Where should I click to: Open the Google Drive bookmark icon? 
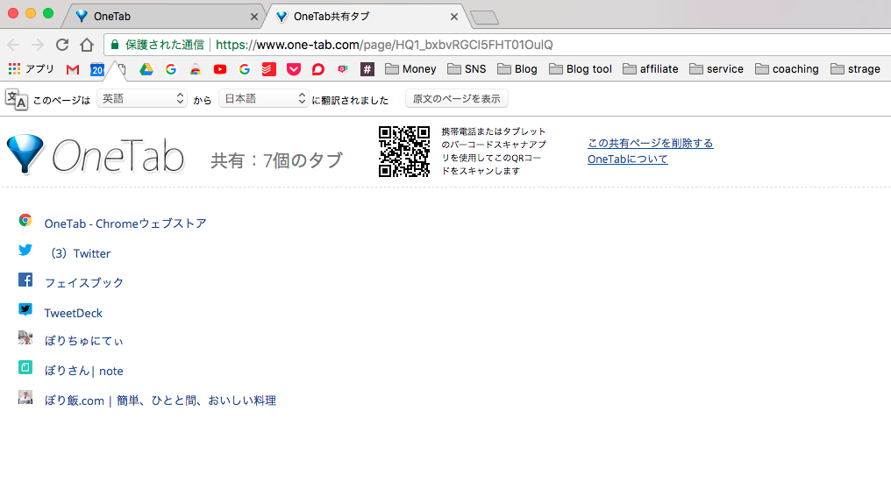[x=146, y=69]
